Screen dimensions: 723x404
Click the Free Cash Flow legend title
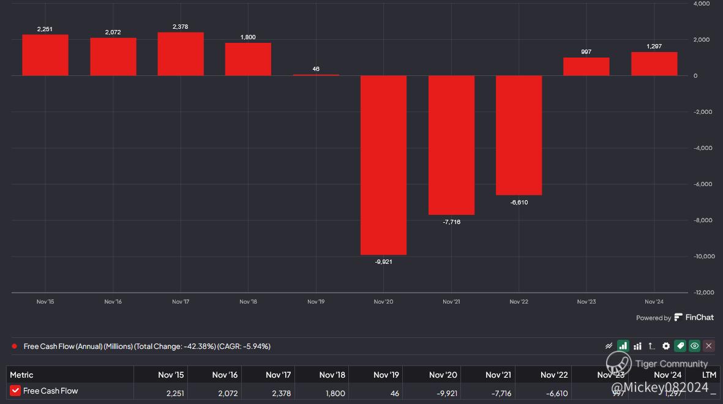click(x=147, y=346)
